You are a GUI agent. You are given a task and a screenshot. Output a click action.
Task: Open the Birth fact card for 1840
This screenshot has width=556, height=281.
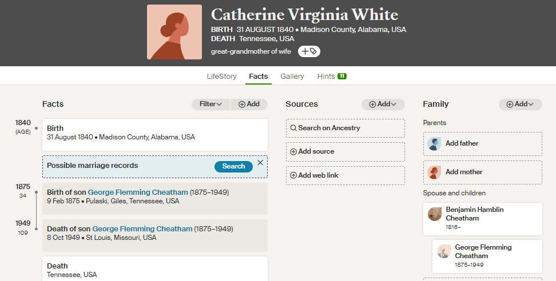155,135
